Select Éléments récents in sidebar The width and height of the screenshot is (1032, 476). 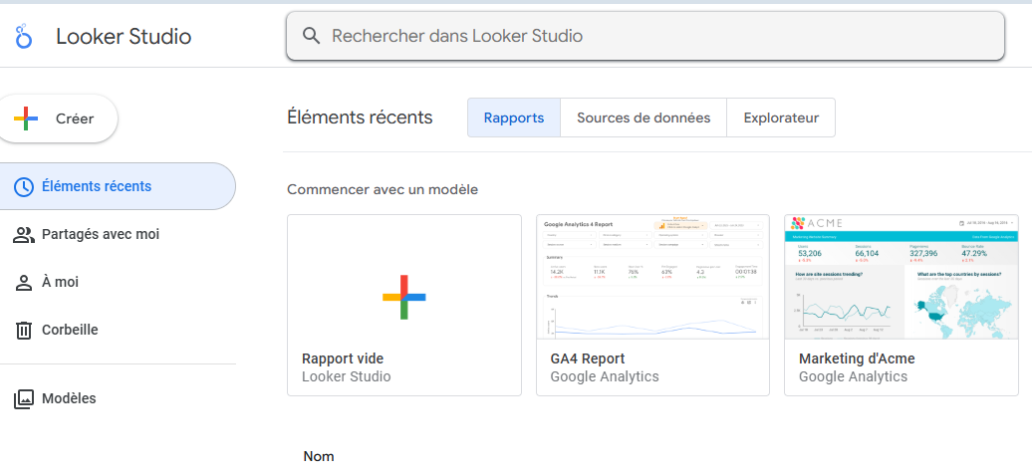click(118, 186)
